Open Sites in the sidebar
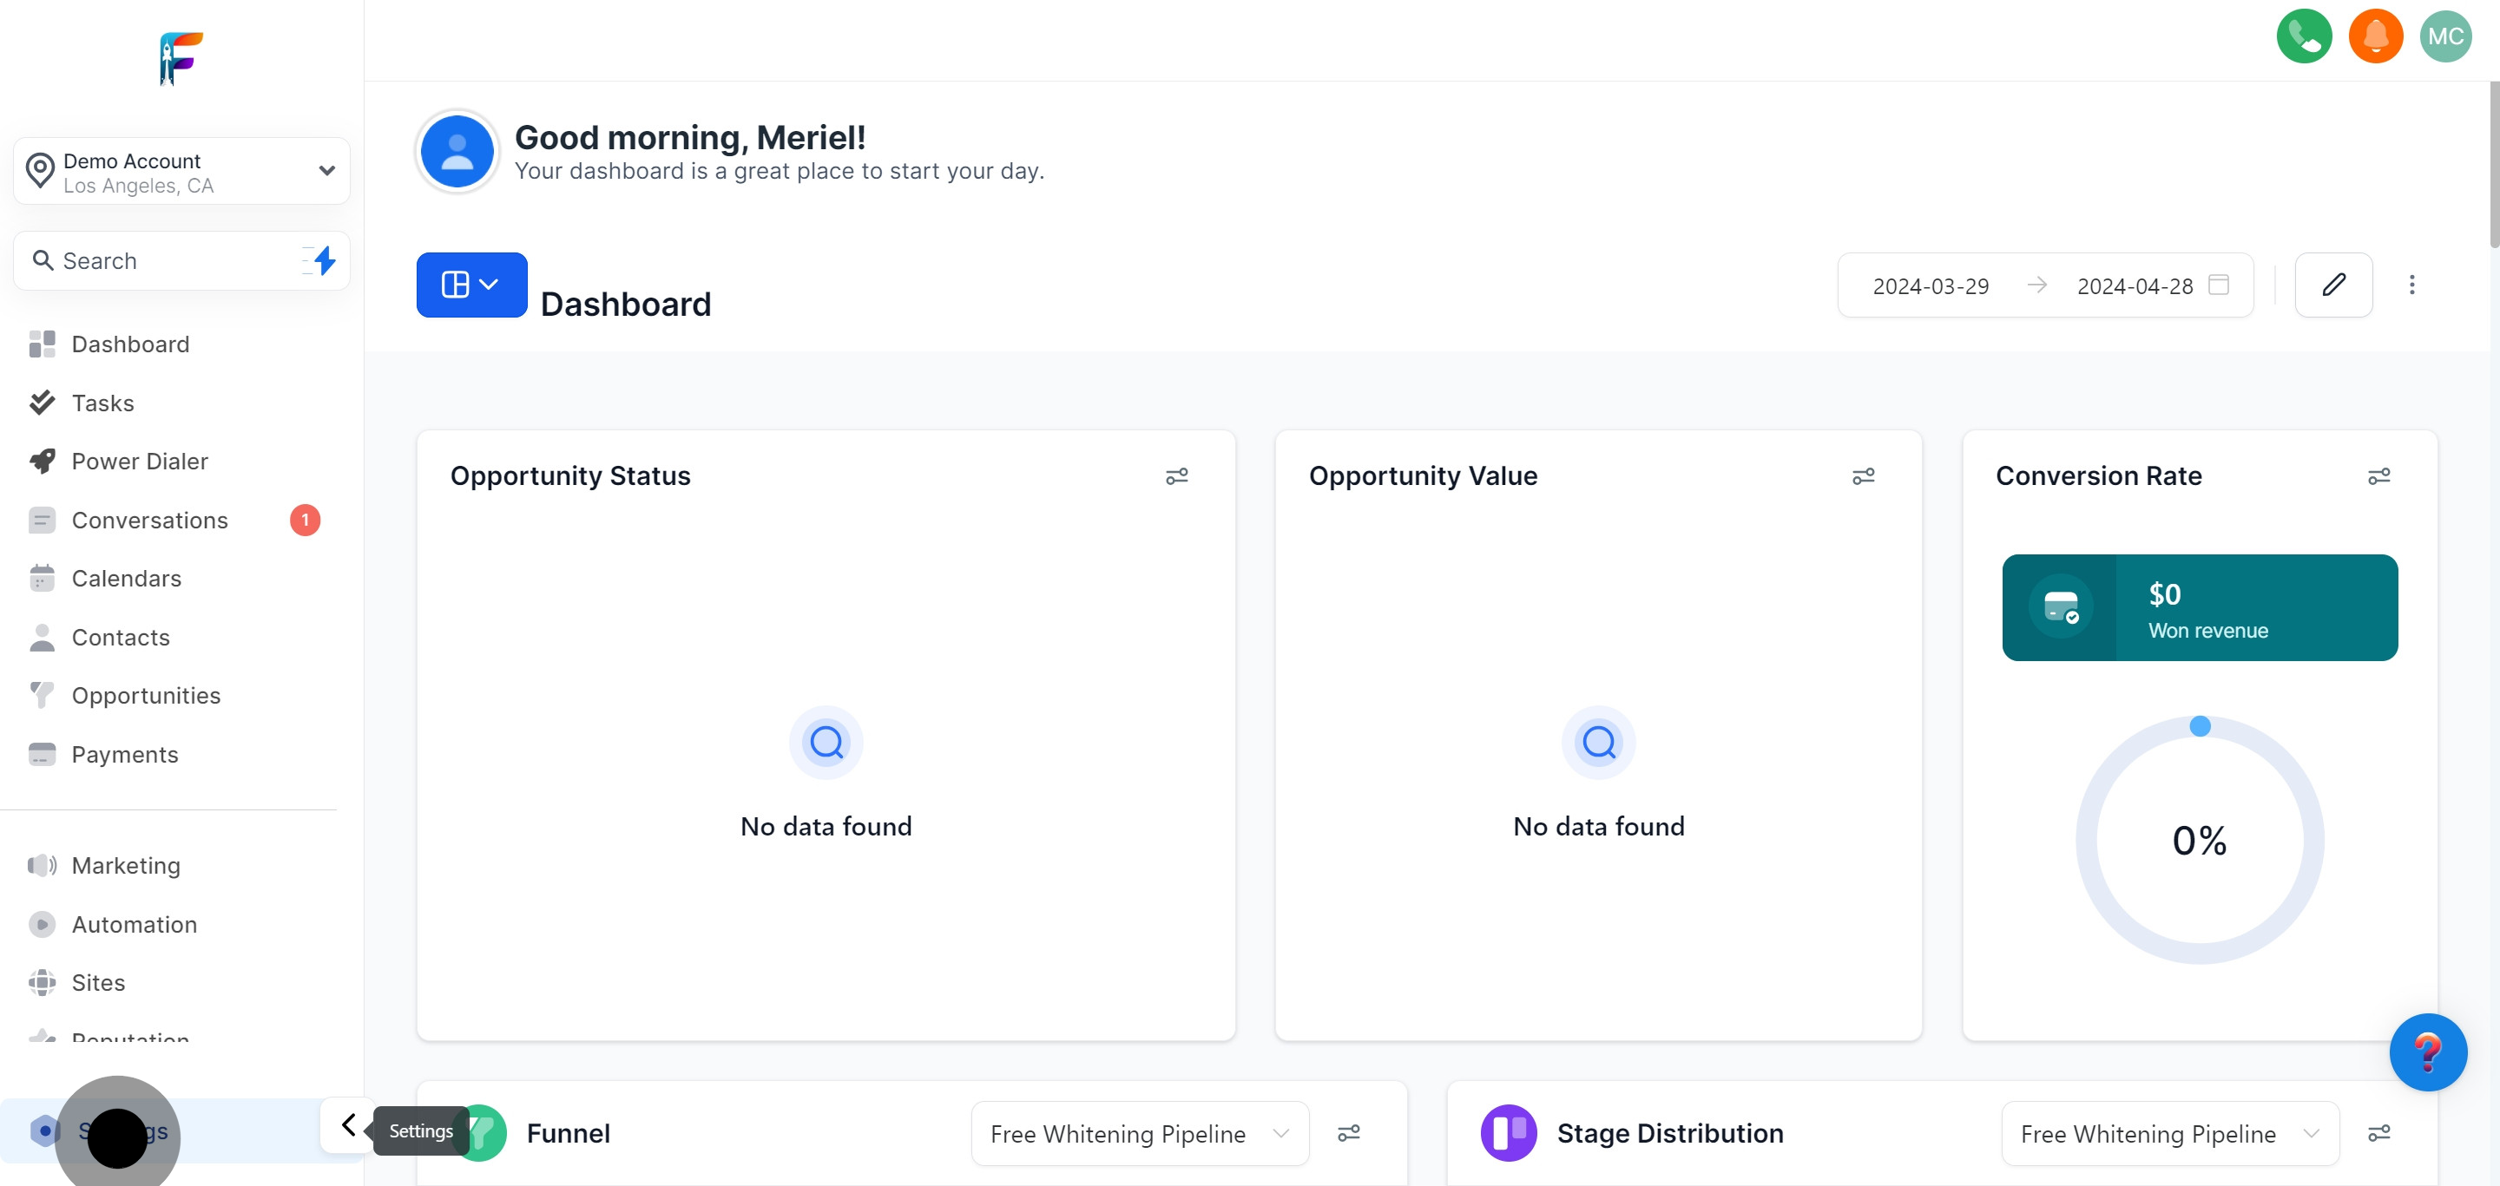2500x1186 pixels. pyautogui.click(x=98, y=982)
